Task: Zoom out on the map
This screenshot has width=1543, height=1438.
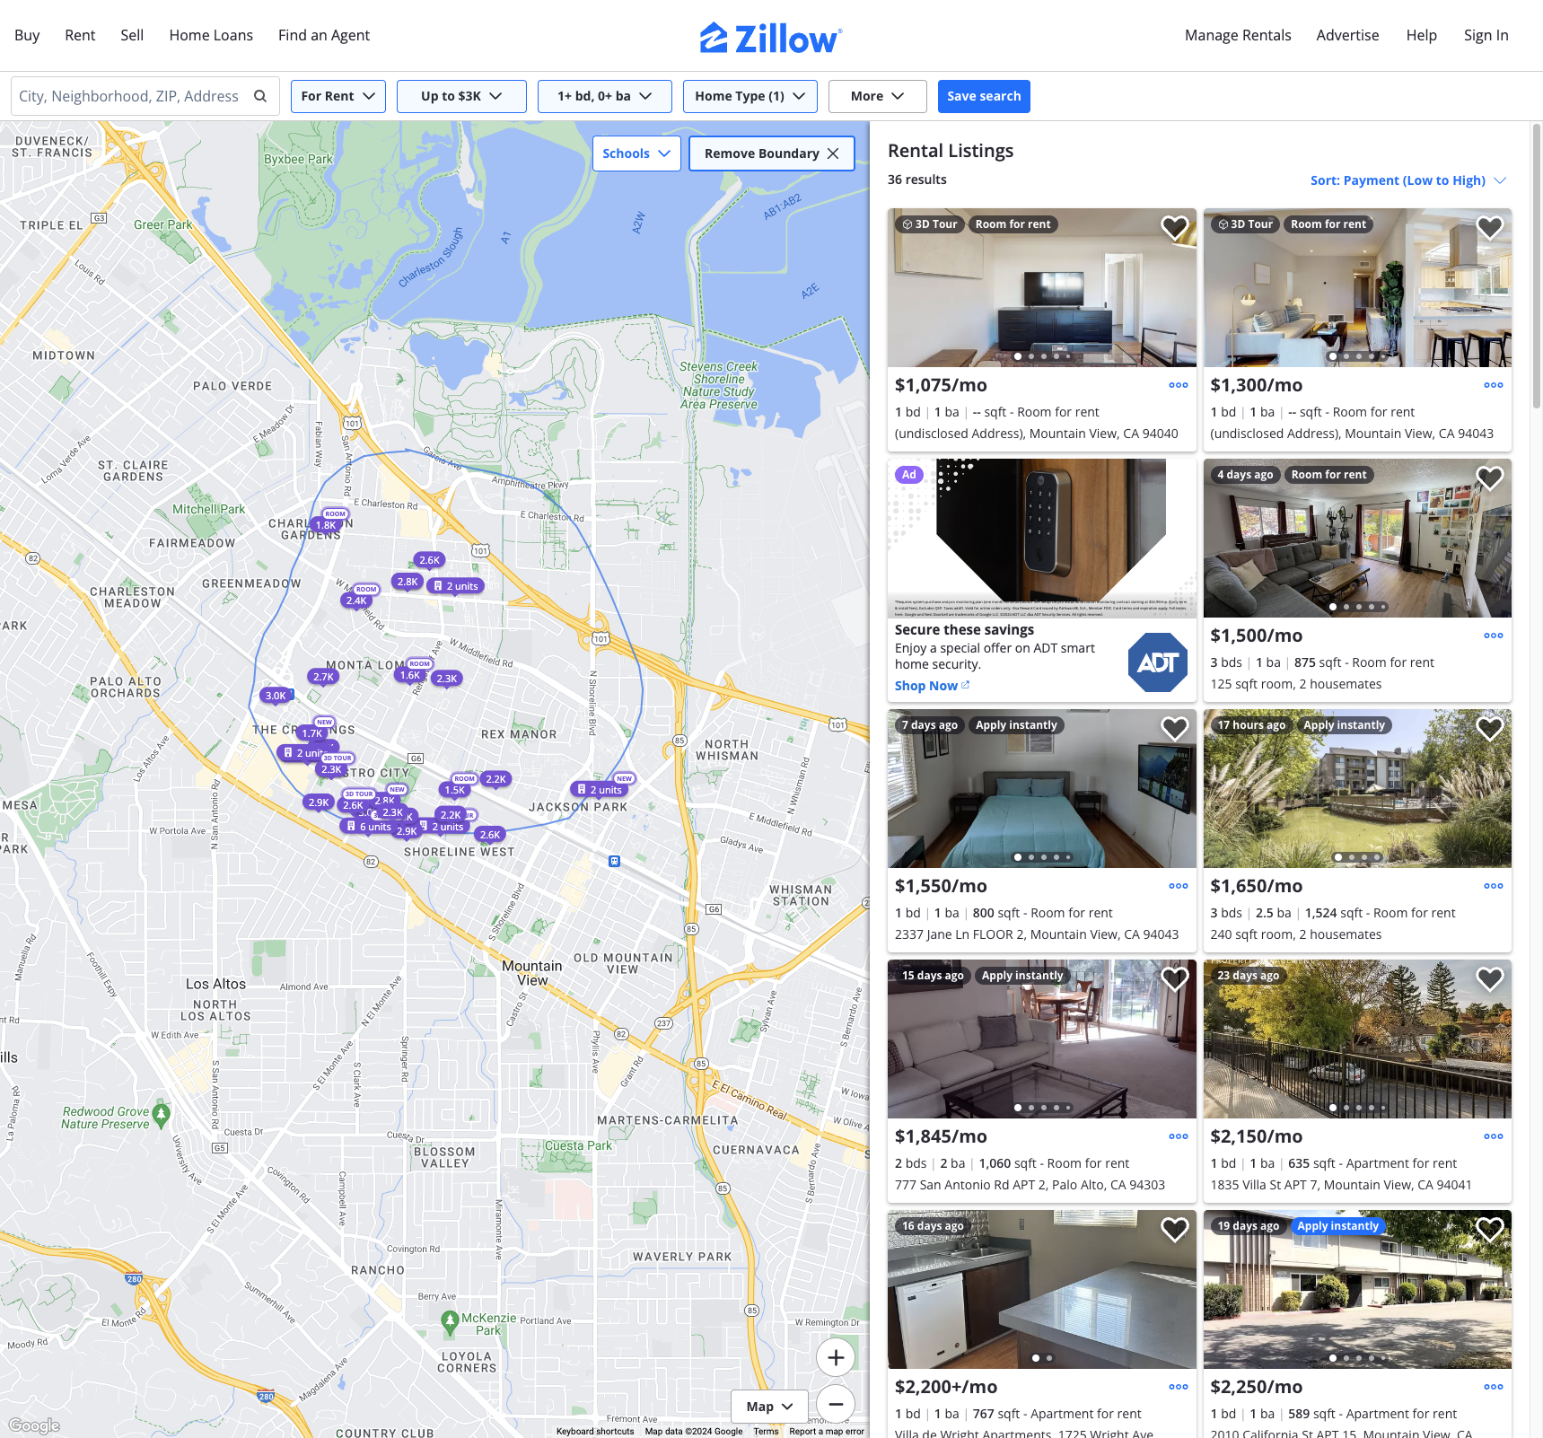Action: [836, 1404]
